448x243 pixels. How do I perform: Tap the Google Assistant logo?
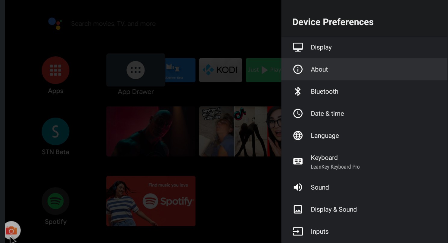55,24
